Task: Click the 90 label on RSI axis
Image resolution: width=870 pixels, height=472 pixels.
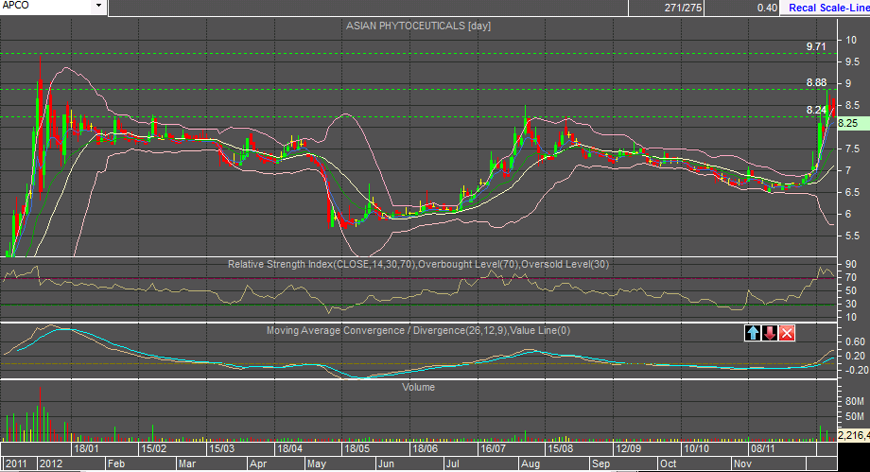Action: 850,264
